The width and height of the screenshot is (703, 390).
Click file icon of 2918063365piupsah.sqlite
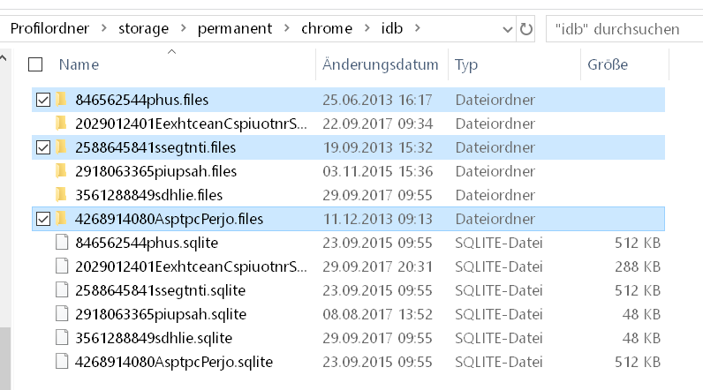tap(62, 313)
